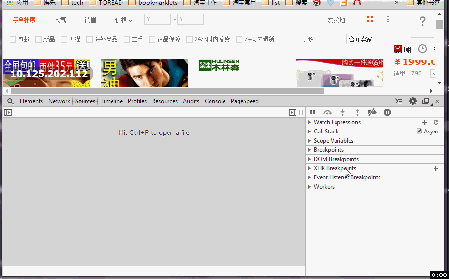Toggle pause on exceptions icon
Screen dimensions: 449x279
[x=387, y=112]
